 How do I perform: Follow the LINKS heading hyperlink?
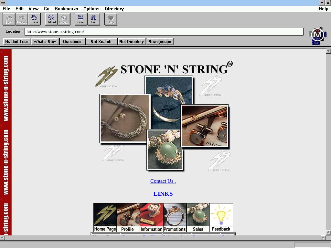163,194
